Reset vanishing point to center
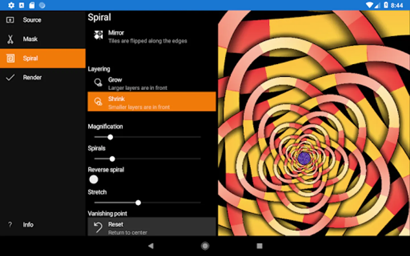Viewport: 410px width, 256px height. [152, 227]
